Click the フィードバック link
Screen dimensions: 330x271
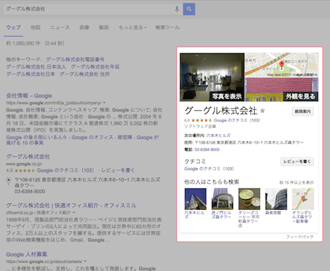(x=300, y=237)
